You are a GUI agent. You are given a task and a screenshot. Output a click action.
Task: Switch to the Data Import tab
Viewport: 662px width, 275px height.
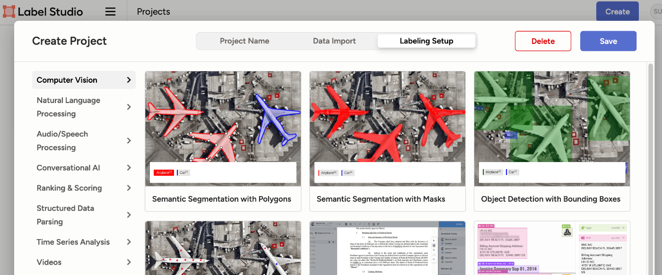[x=334, y=41]
